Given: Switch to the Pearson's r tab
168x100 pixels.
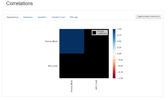Looking at the screenshot, I should [x=28, y=17].
